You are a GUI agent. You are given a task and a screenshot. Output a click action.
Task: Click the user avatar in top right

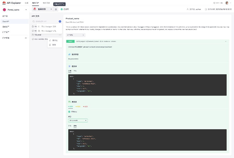(x=227, y=3)
